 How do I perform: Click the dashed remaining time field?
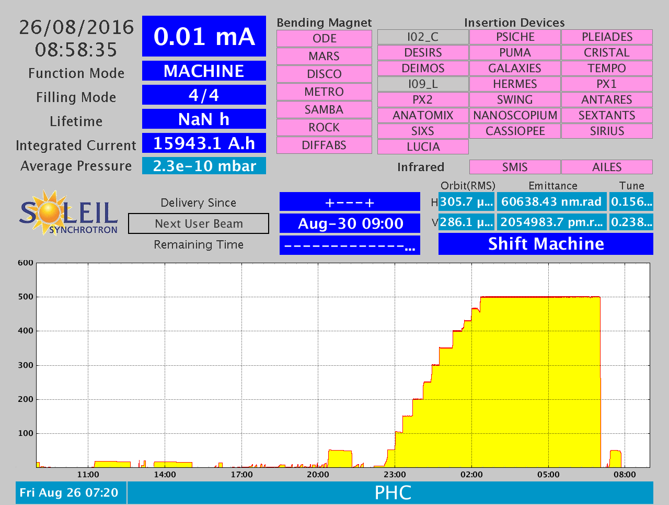coord(350,245)
